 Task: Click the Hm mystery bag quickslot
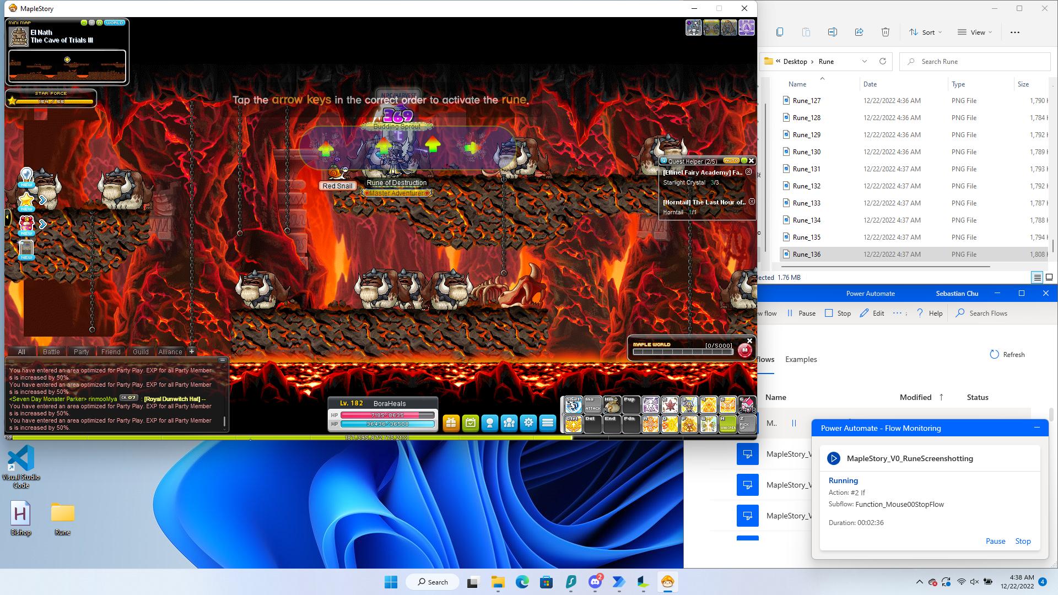pos(612,405)
